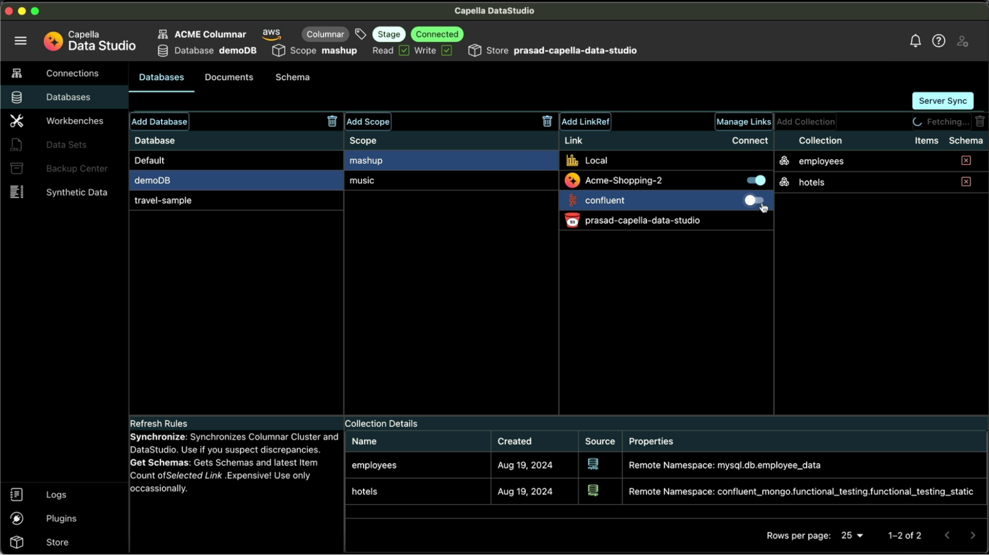Open Backup Center in the sidebar
This screenshot has width=989, height=555.
click(64, 169)
